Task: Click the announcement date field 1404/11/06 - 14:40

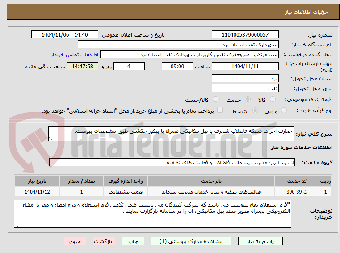Action: click(x=65, y=34)
